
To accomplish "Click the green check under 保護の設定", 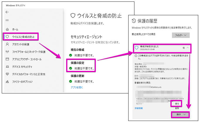I will point(71,68).
